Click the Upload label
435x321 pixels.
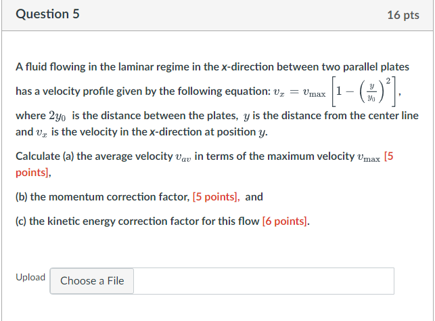30,277
